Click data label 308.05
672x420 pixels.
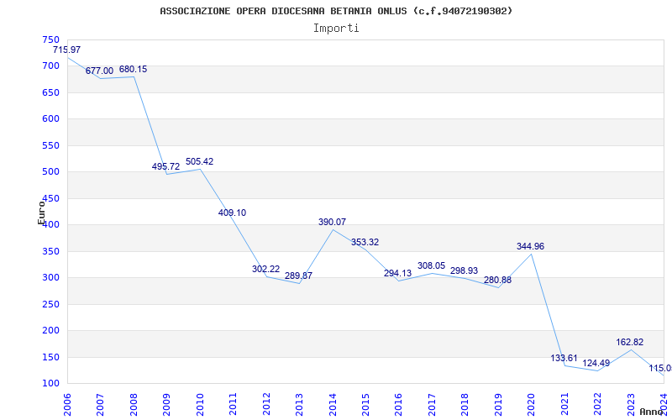pyautogui.click(x=432, y=265)
